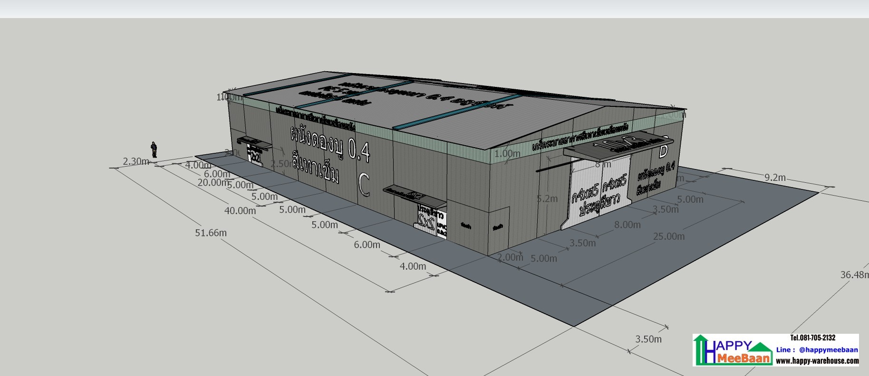Screen dimensions: 869x376
Task: Click the 25.00m dimension label
Action: pos(668,236)
